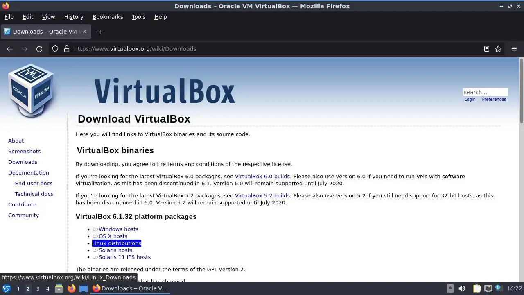Open the network connection tray icon
The image size is (524, 295).
tap(488, 288)
